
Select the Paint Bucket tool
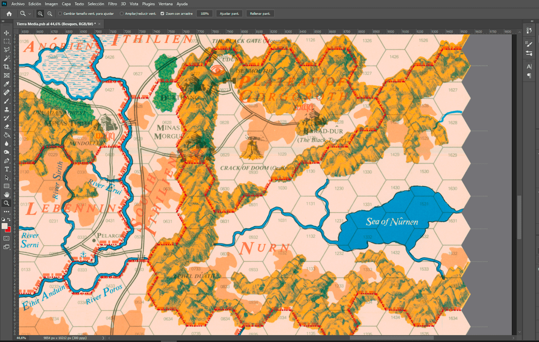[6, 135]
